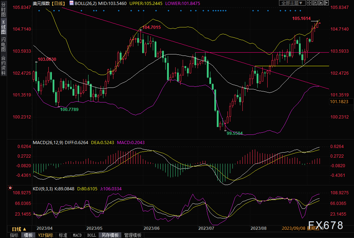This screenshot has height=238, width=354.
Task: Click the 【日线】 period label in the title
Action: (58, 3)
